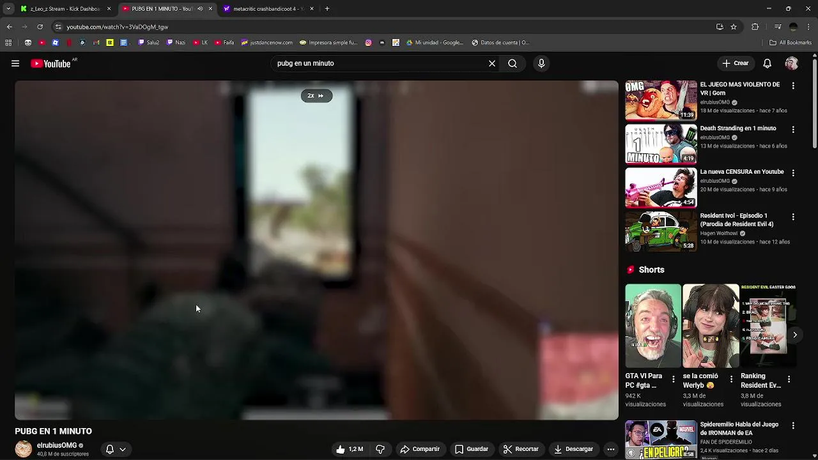This screenshot has height=460, width=818.
Task: Close the metacritic crashbandicoot tab
Action: tap(312, 9)
